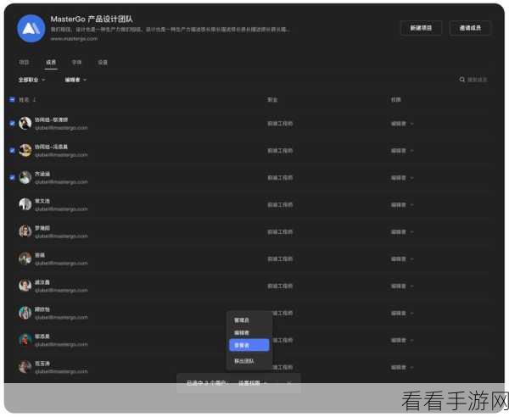Open the sixth member's 编辑者 permission dropdown
The image size is (509, 417).
pyautogui.click(x=402, y=259)
